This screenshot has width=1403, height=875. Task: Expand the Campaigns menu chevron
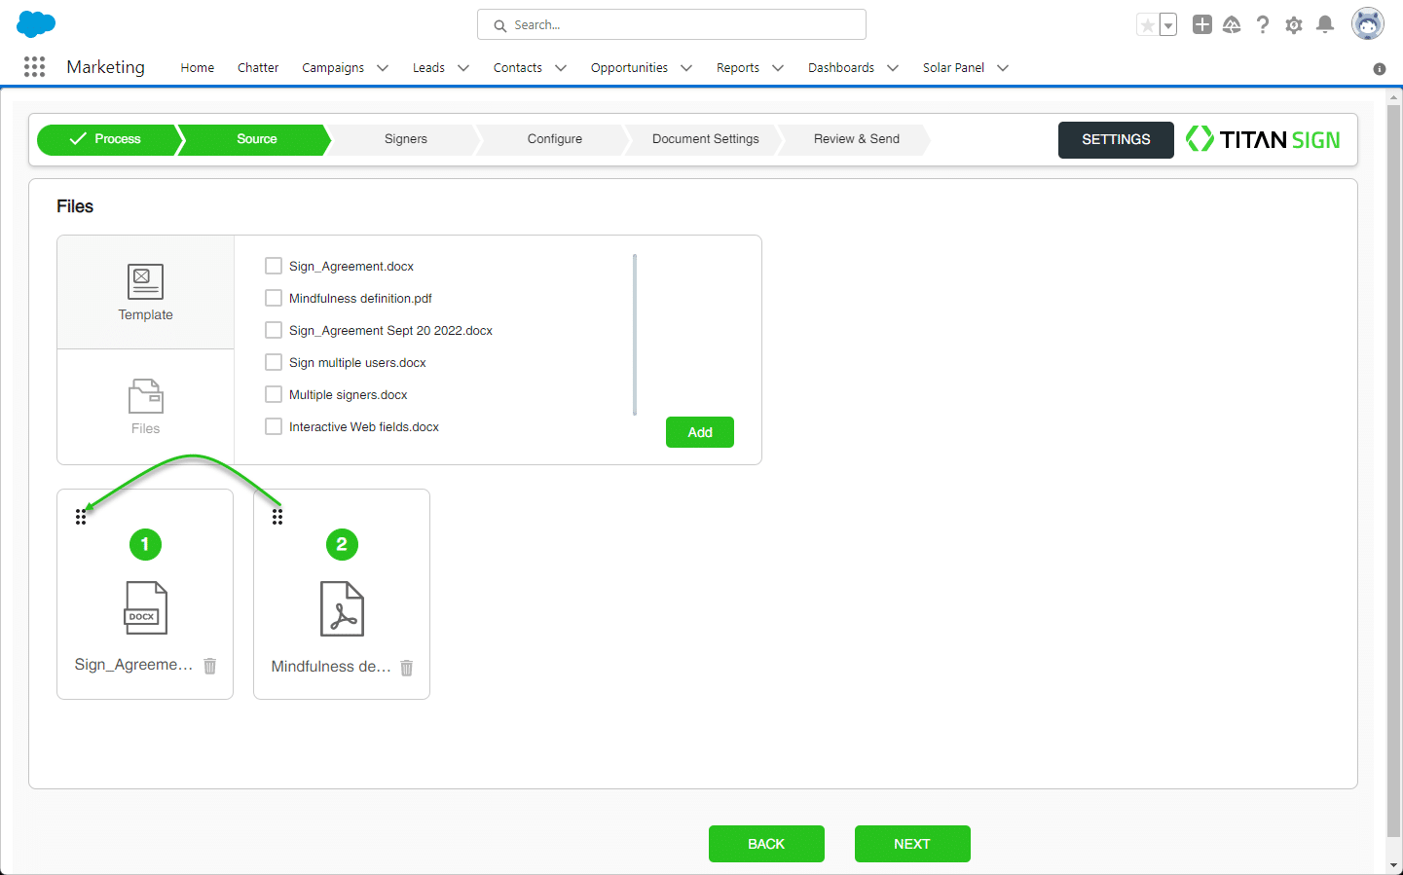click(x=383, y=68)
